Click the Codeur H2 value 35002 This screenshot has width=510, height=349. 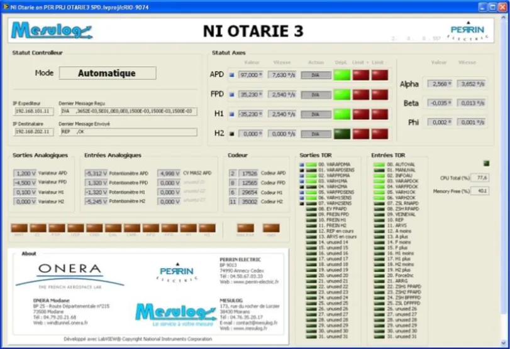[x=248, y=201]
